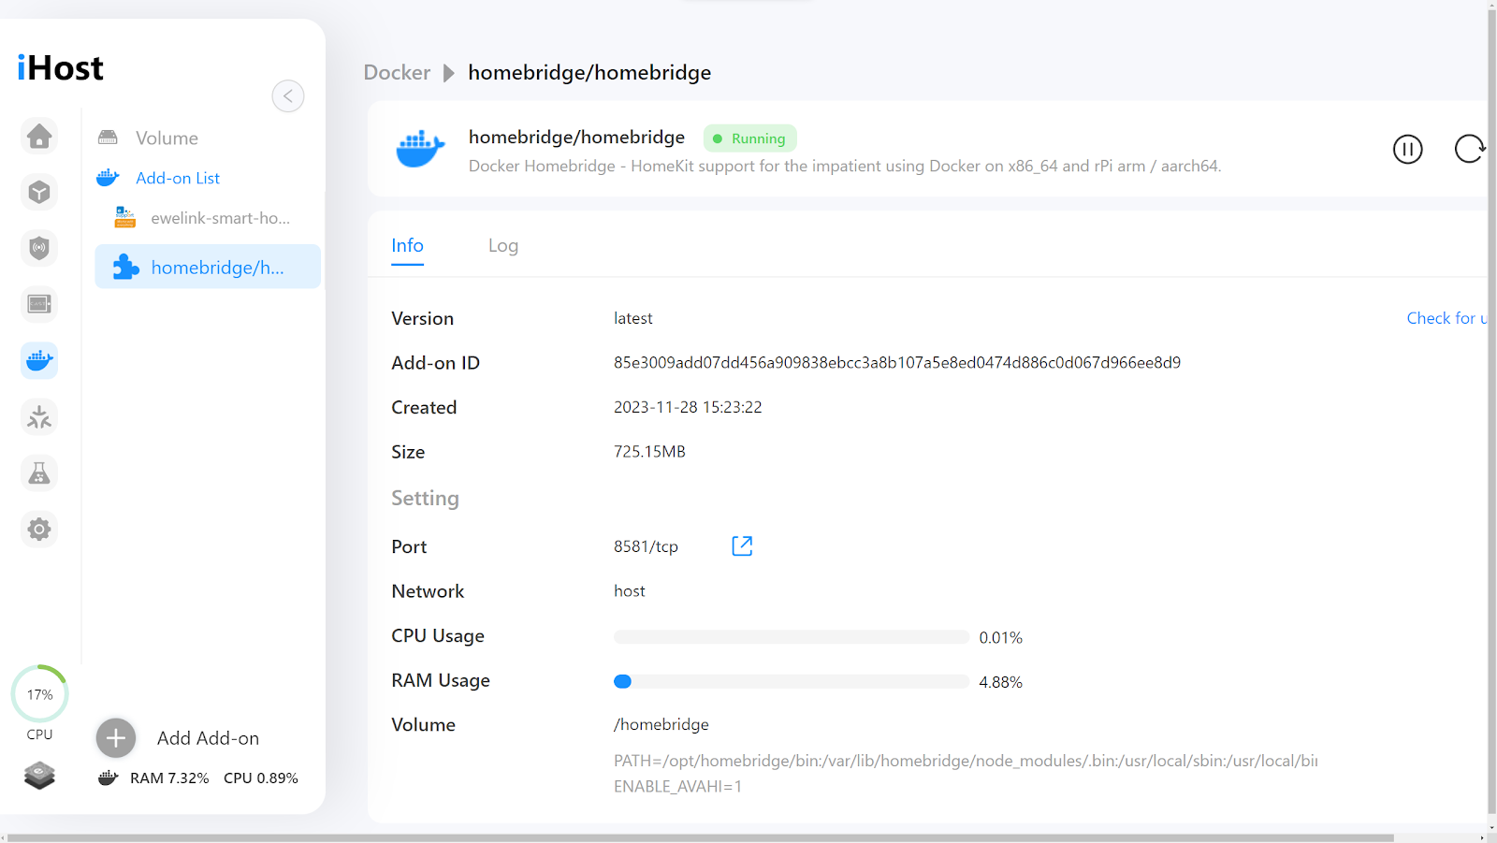This screenshot has height=843, width=1497.
Task: Click the horizontal scrollbar at bottom
Action: pos(700,837)
